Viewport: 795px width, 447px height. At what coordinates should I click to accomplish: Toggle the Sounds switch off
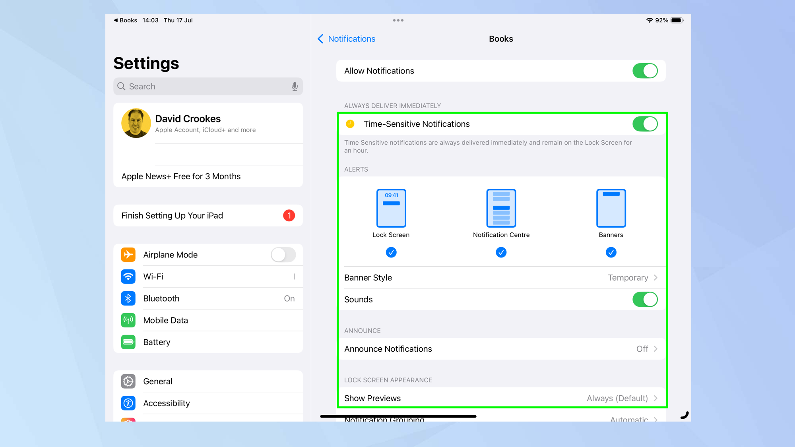(x=645, y=300)
